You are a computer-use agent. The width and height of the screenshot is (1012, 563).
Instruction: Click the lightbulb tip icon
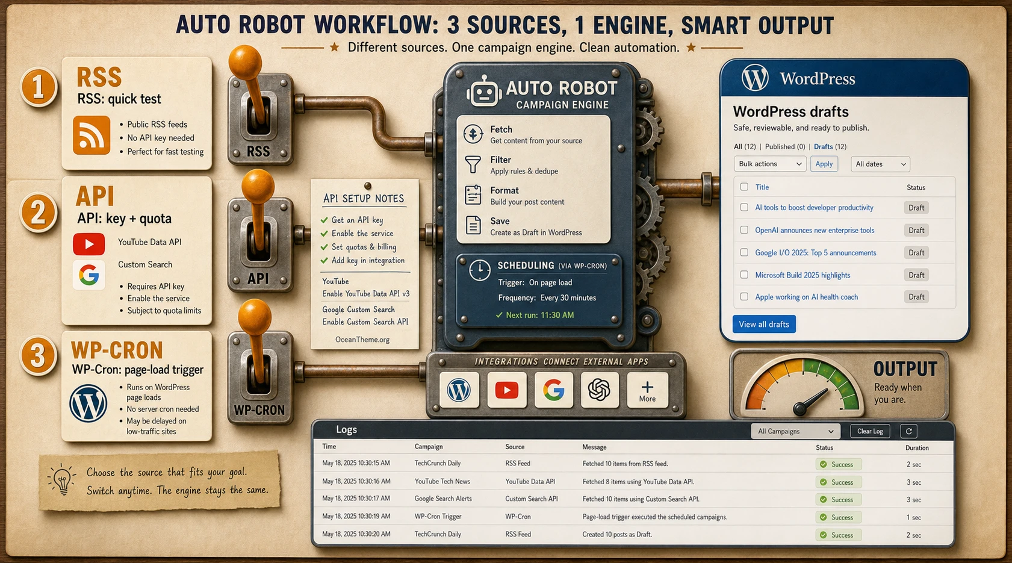coord(61,480)
